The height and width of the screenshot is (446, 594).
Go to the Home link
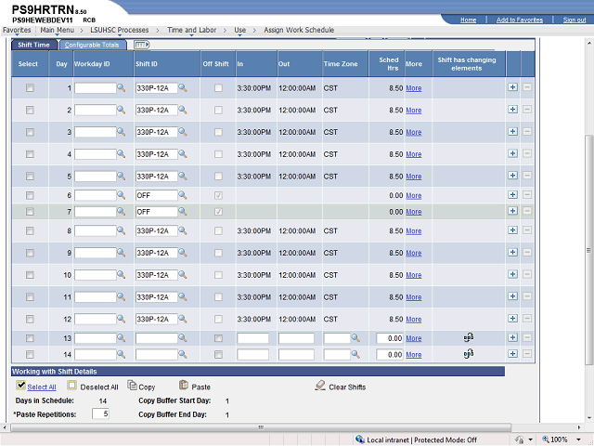[x=468, y=20]
